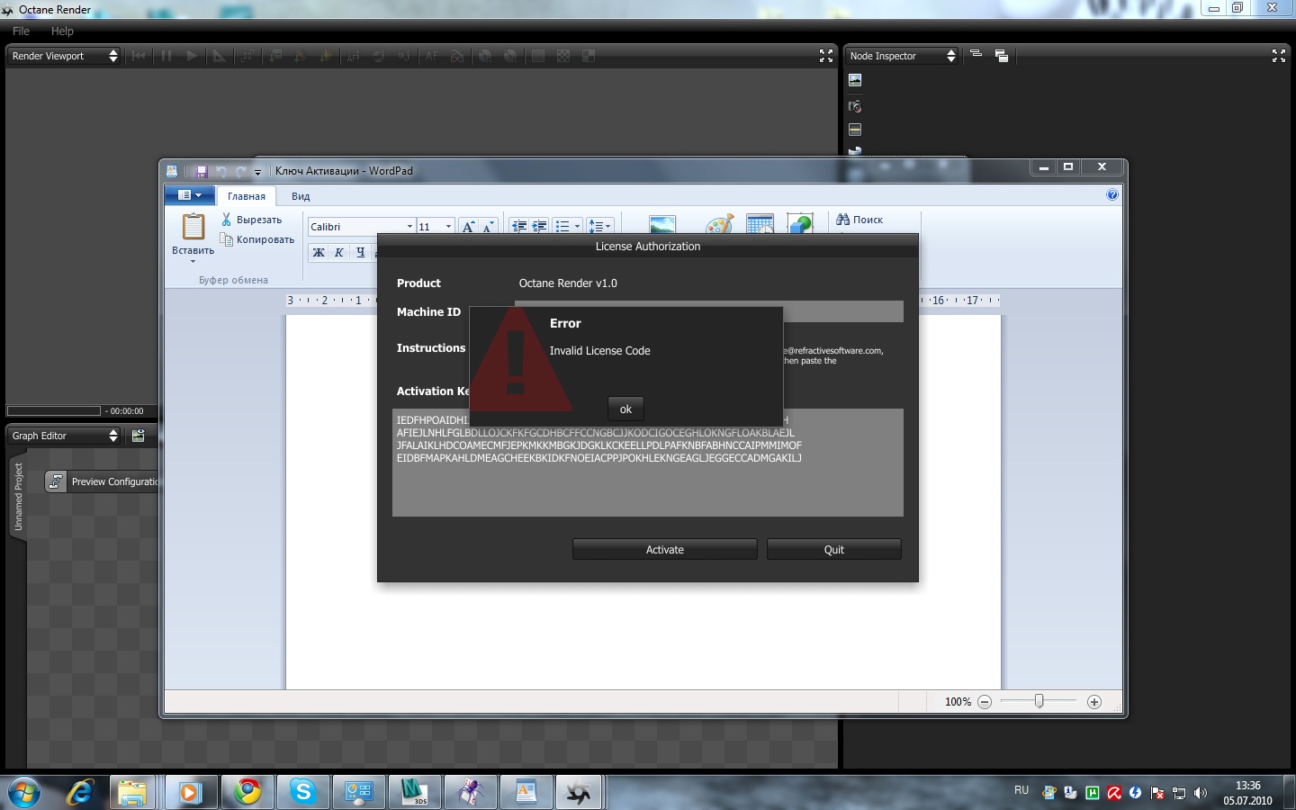1296x810 pixels.
Task: Click the play icon in Render Viewport toolbar
Action: click(x=192, y=56)
